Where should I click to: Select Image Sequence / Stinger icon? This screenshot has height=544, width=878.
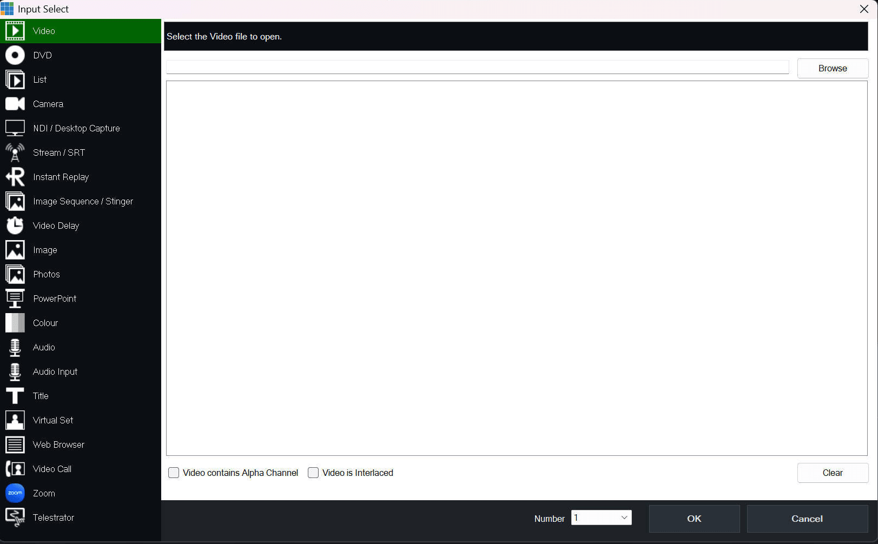pos(15,201)
